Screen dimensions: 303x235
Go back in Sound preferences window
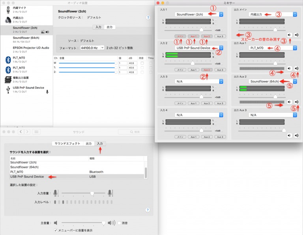click(21, 132)
